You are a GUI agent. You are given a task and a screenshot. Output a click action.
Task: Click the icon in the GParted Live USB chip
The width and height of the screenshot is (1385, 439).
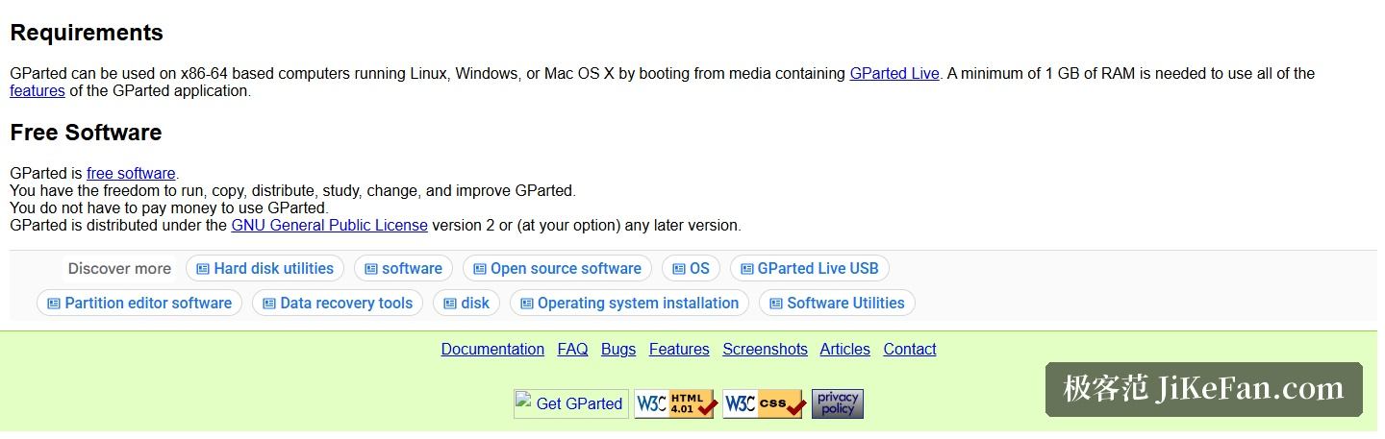pyautogui.click(x=746, y=269)
